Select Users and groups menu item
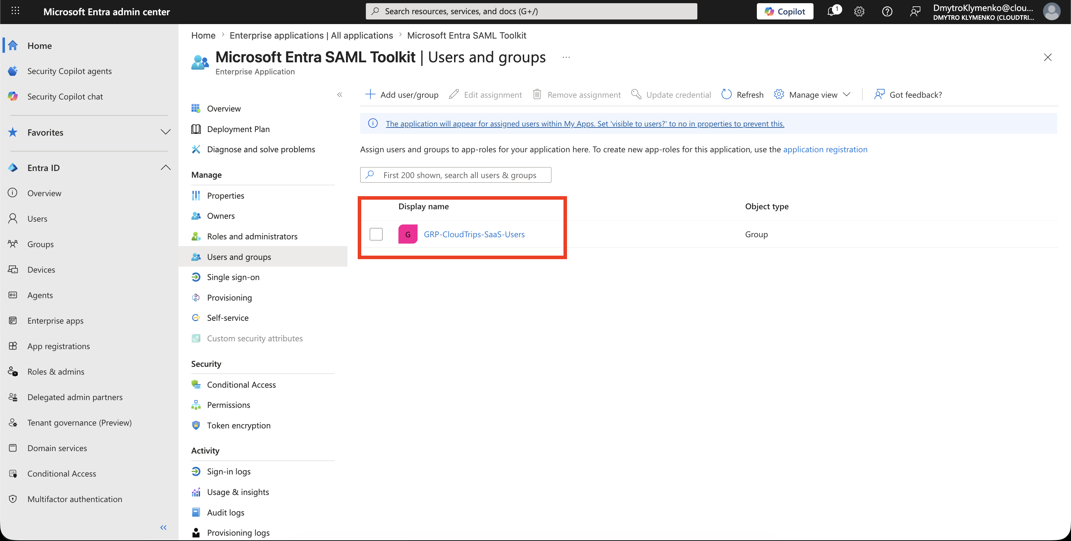 263,256
